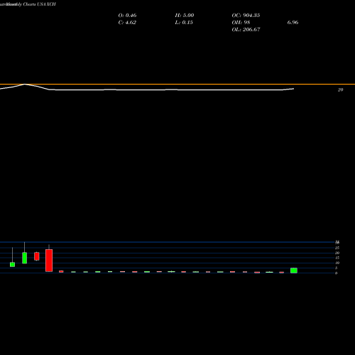This screenshot has height=355, width=355.
Task: Select the OC: 904.35 percentage label
Action: (246, 16)
